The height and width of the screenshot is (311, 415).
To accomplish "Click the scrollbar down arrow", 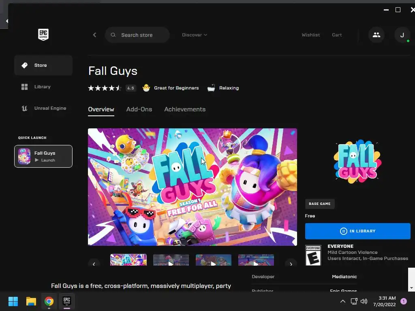I will tap(411, 288).
